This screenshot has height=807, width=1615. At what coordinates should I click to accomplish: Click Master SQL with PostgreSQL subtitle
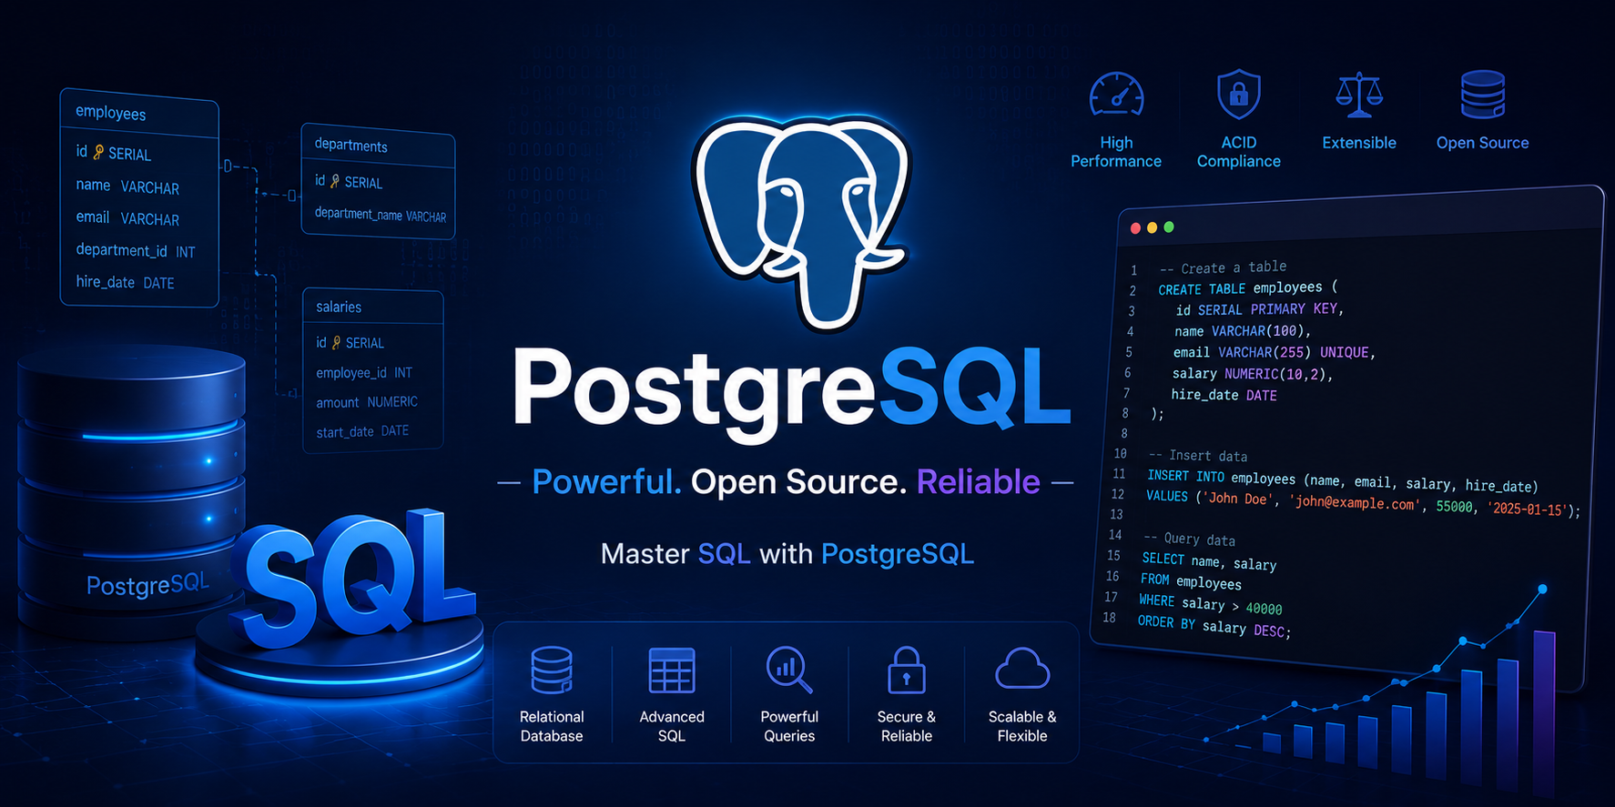click(787, 553)
